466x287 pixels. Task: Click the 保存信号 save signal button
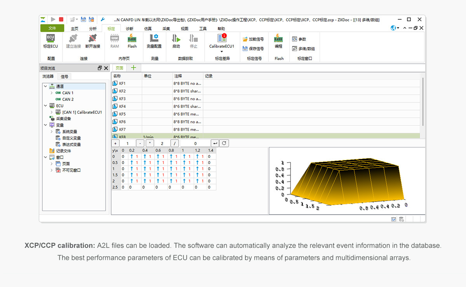click(x=253, y=48)
